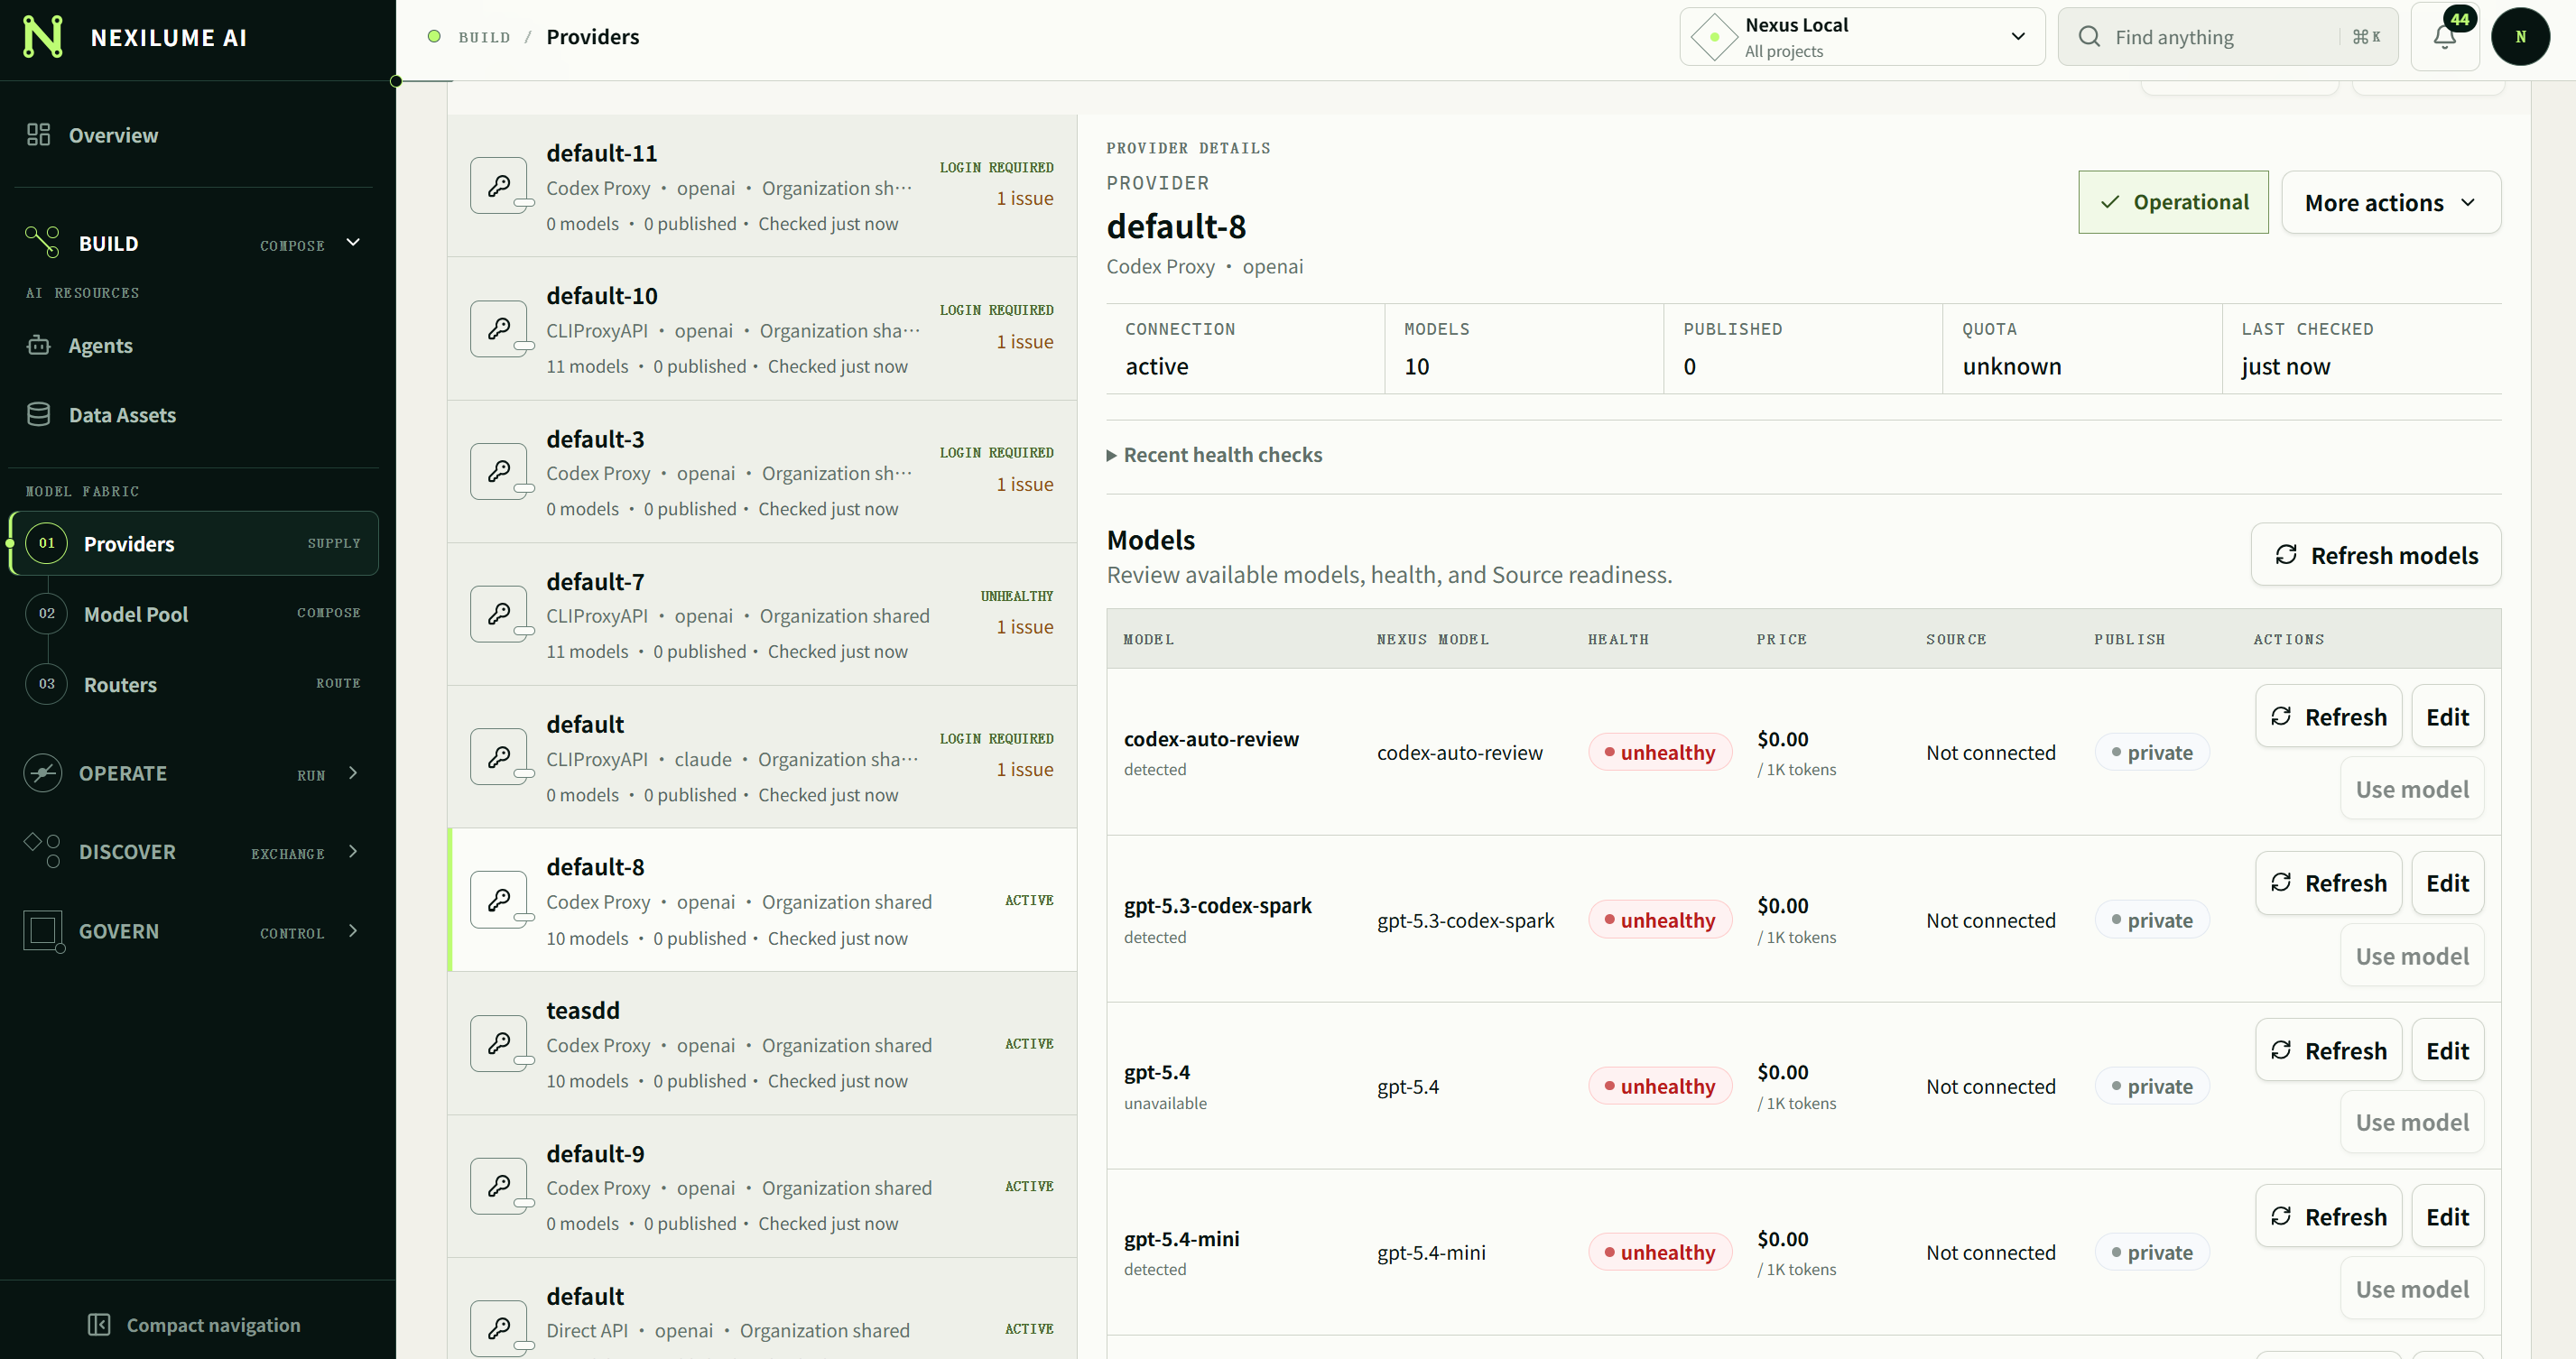Expand the OPERATE navigation section
Screen dimensions: 2576x1359
353,773
